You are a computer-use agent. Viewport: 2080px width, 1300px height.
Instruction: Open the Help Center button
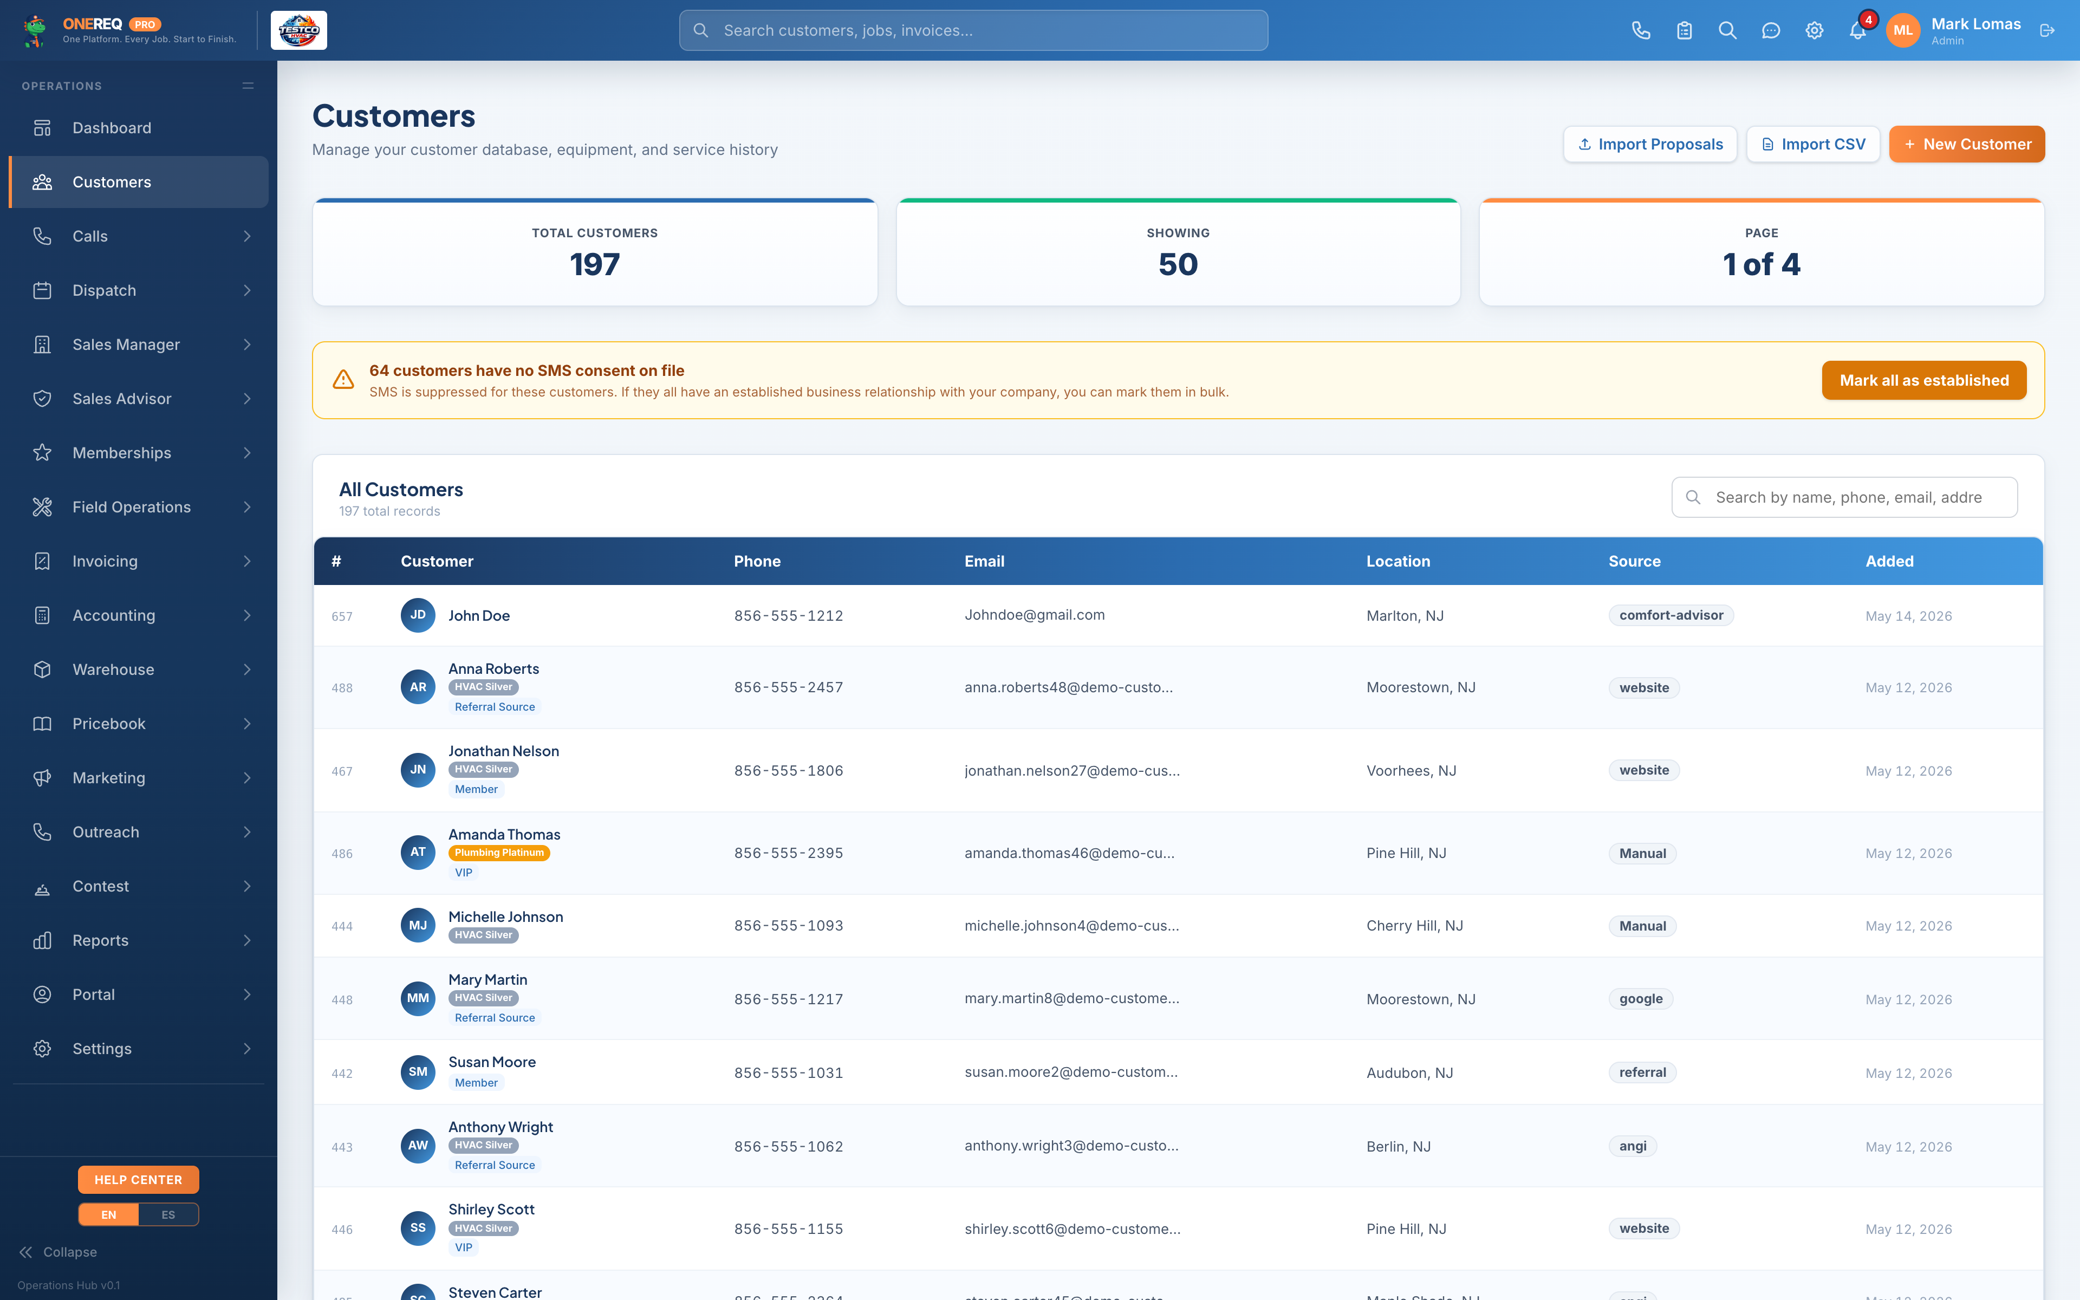138,1180
